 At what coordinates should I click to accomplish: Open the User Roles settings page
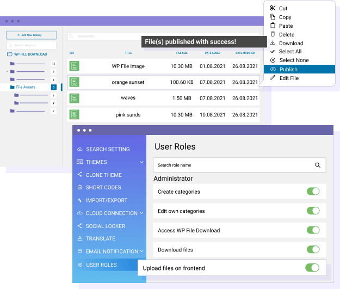[101, 265]
